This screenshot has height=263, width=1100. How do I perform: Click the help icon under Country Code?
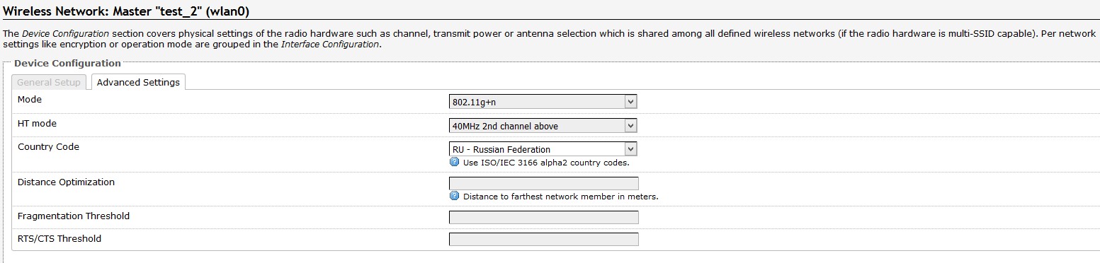[455, 162]
